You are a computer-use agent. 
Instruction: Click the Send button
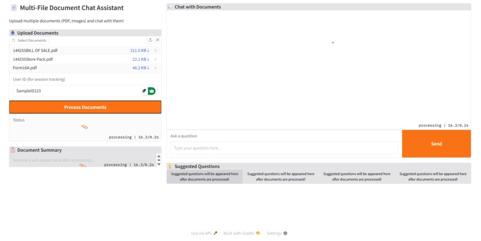point(436,144)
